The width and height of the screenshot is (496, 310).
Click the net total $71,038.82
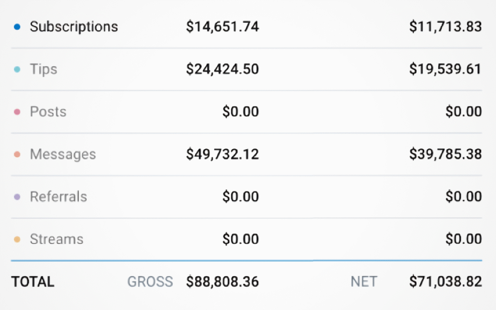[x=445, y=282]
